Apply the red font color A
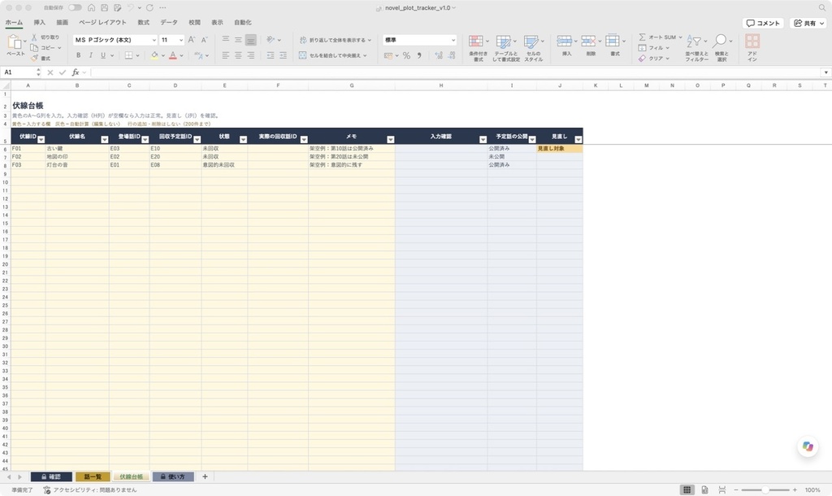The width and height of the screenshot is (832, 496). pos(172,55)
